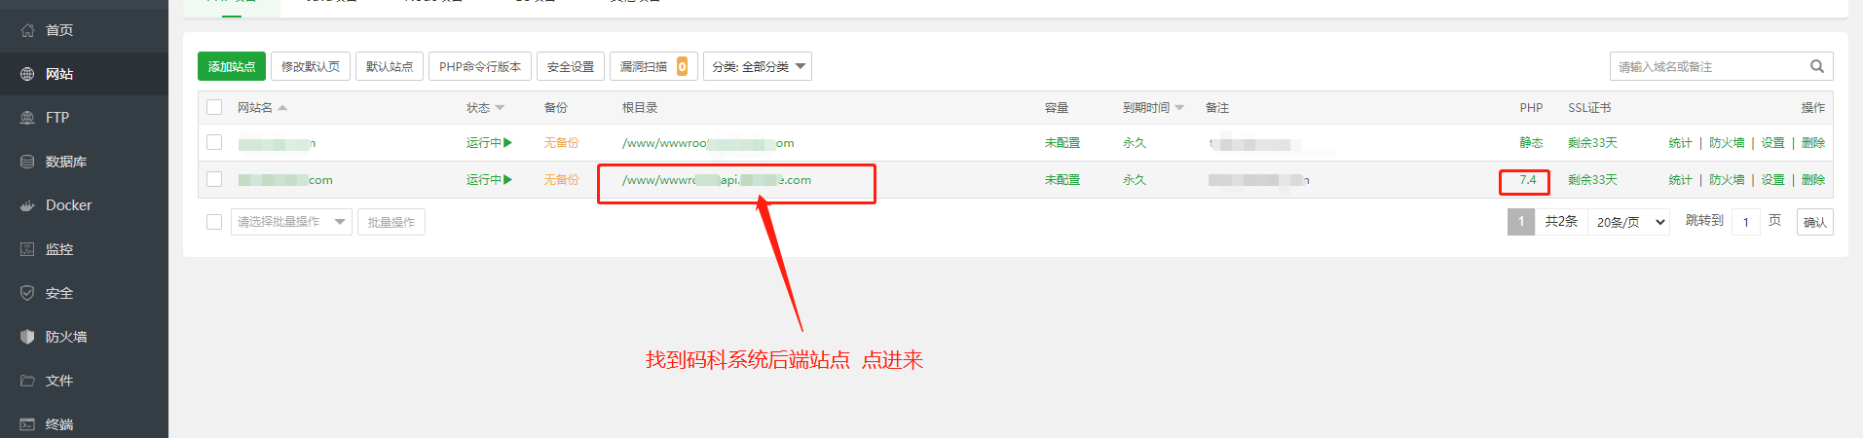Open PHP命令行版本 settings
1863x438 pixels.
(480, 66)
